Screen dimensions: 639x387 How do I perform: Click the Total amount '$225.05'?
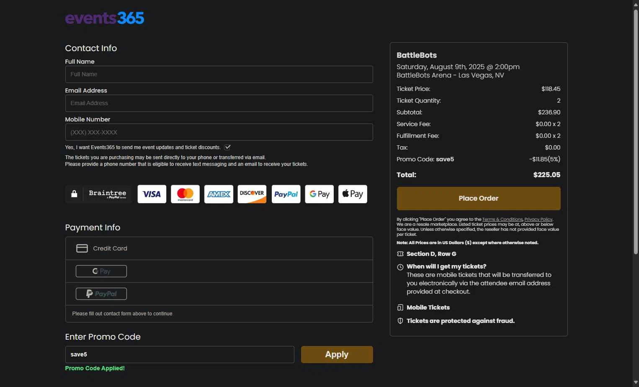point(547,175)
